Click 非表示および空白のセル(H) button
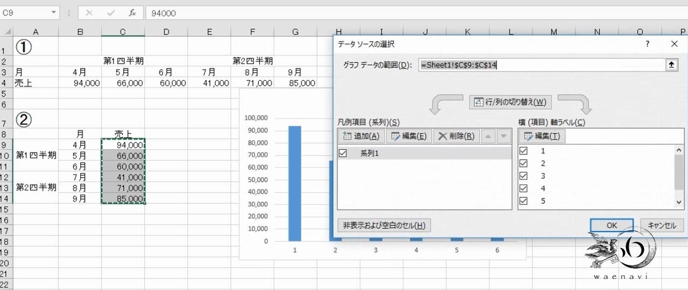 (384, 225)
